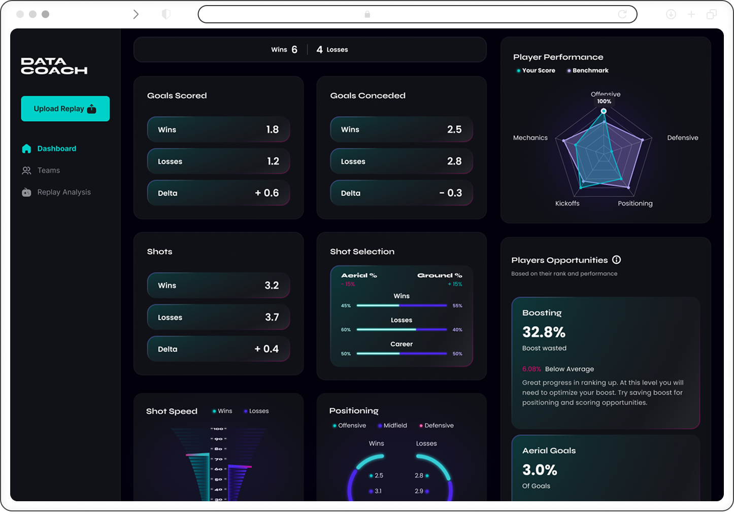Click the upload icon inside Upload Replay button
The height and width of the screenshot is (520, 734).
[x=91, y=109]
